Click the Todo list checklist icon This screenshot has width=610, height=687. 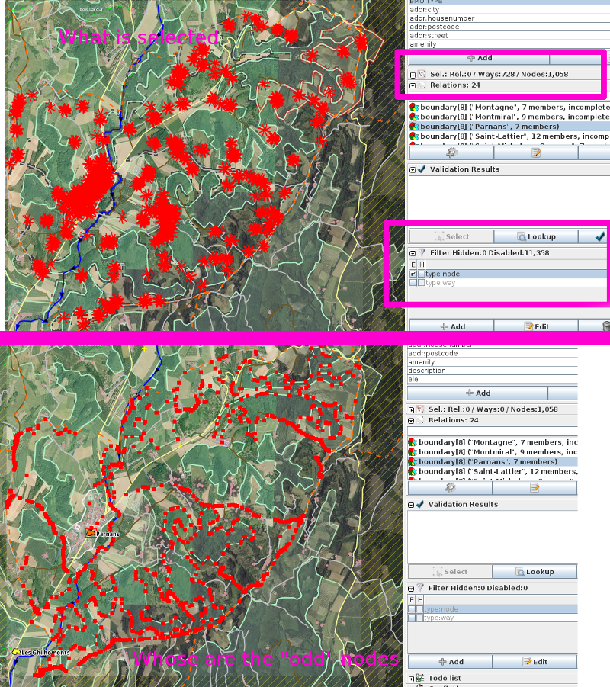(420, 678)
